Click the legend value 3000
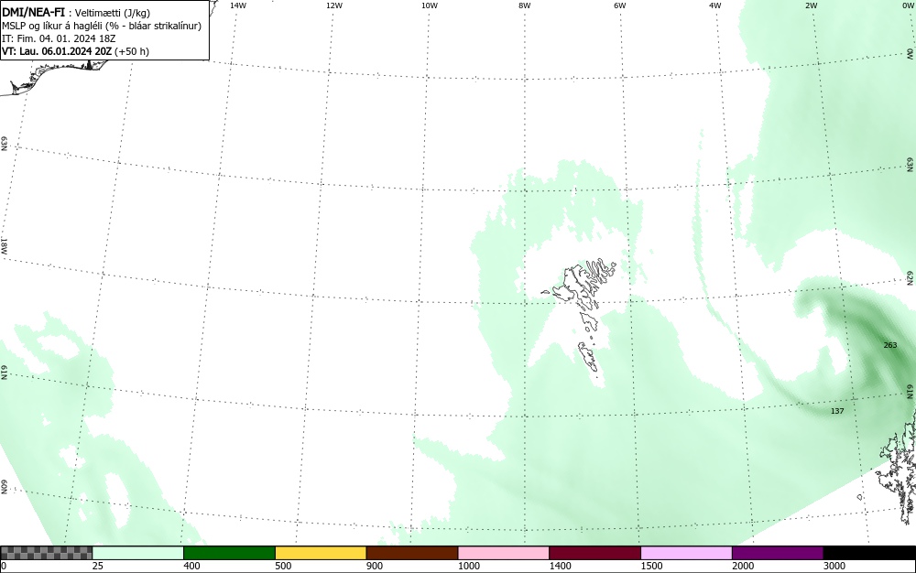Image resolution: width=916 pixels, height=573 pixels. (x=834, y=566)
